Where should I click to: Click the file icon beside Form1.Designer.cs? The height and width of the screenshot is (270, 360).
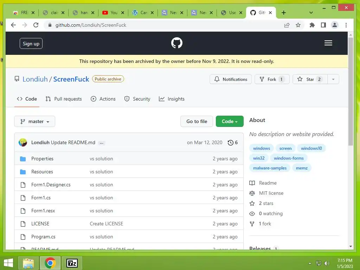23,185
